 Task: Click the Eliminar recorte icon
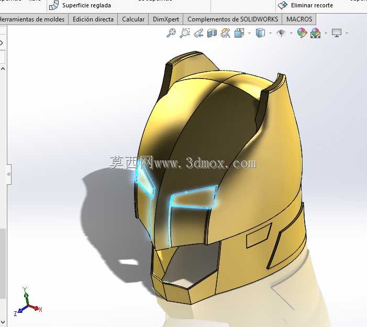click(283, 5)
